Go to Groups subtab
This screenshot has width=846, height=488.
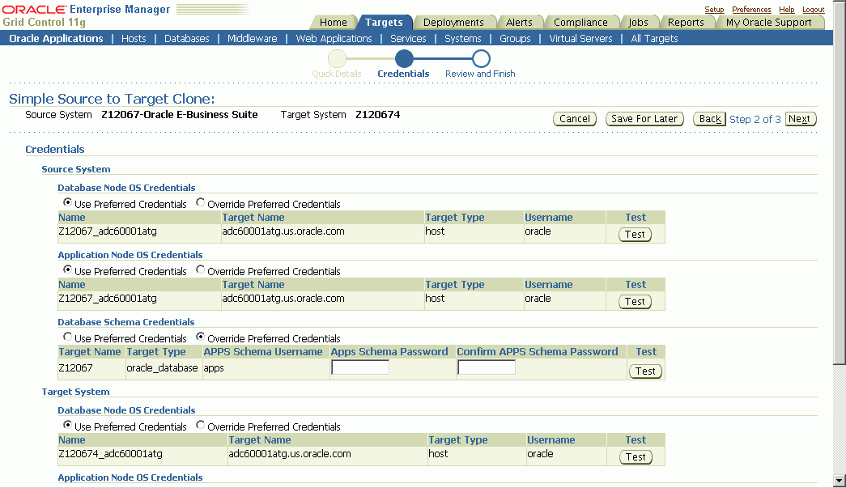(x=515, y=38)
